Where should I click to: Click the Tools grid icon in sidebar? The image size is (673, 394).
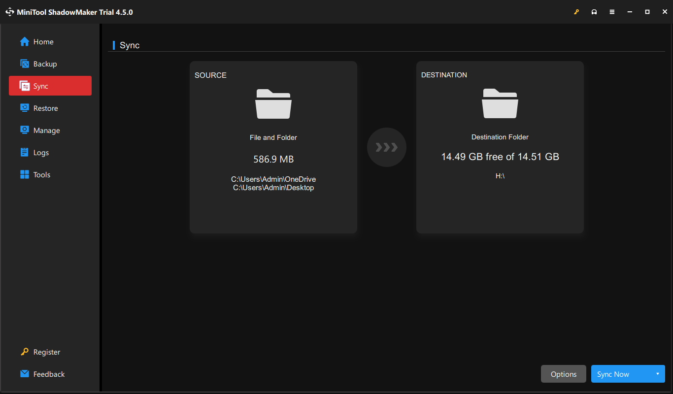(25, 175)
